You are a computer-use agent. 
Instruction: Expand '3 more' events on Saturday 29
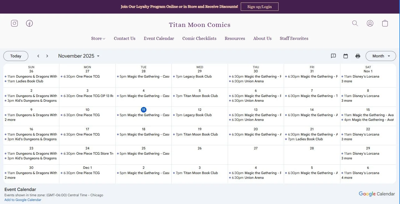pos(347,158)
